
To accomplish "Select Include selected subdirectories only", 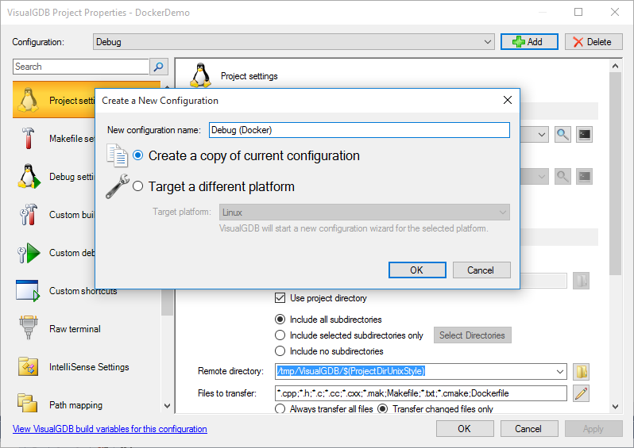I will [280, 335].
